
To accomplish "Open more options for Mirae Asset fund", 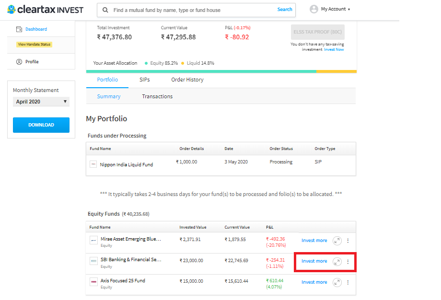I will pyautogui.click(x=348, y=241).
